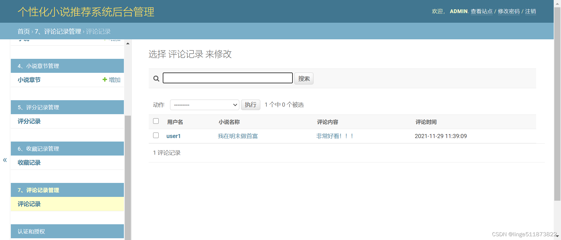561x240 pixels.
Task: Select 评论记录 highlighted sidebar link
Action: [29, 204]
